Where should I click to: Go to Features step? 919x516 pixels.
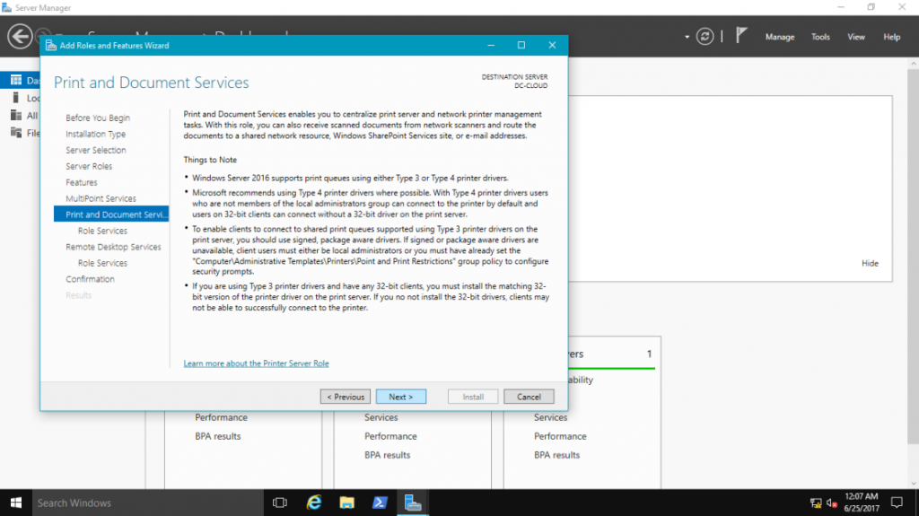point(82,182)
